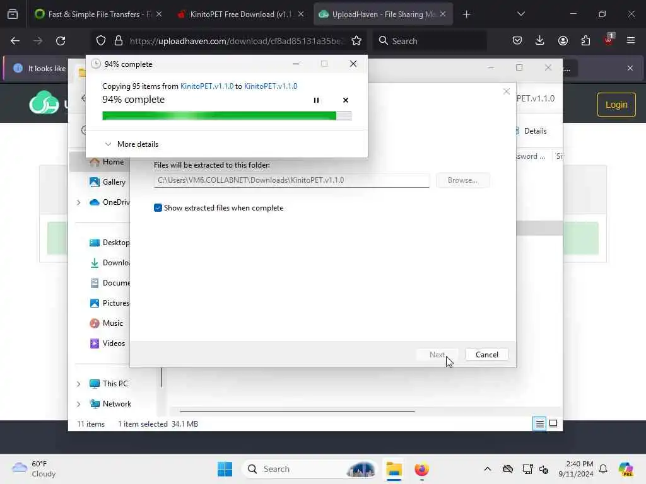The height and width of the screenshot is (484, 646).
Task: Open destination KinitoPET.v1.1.0 folder link
Action: 271,86
